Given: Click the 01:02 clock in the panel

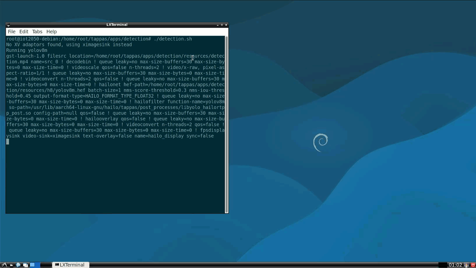Looking at the screenshot, I should click(455, 265).
